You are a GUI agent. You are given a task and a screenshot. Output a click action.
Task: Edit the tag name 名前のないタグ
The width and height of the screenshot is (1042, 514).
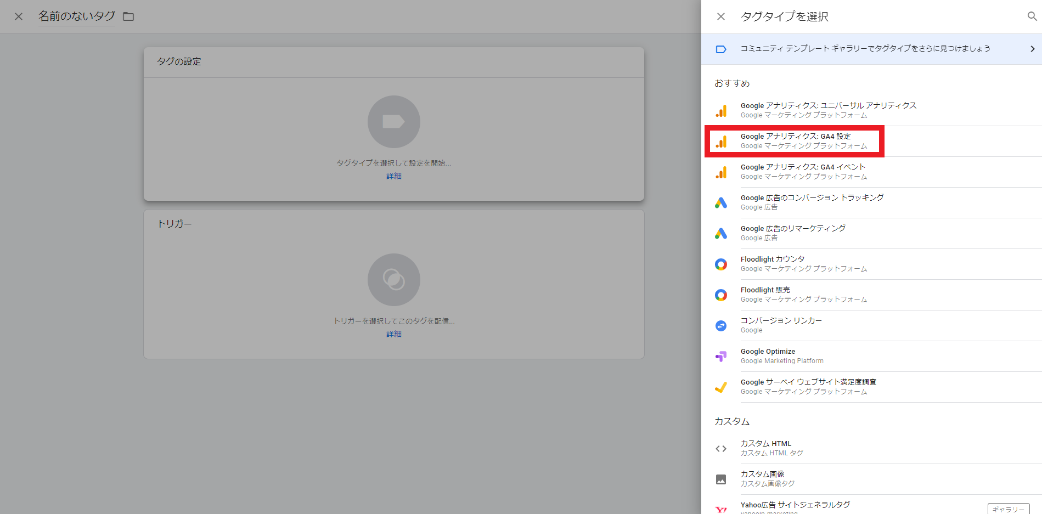click(x=77, y=16)
